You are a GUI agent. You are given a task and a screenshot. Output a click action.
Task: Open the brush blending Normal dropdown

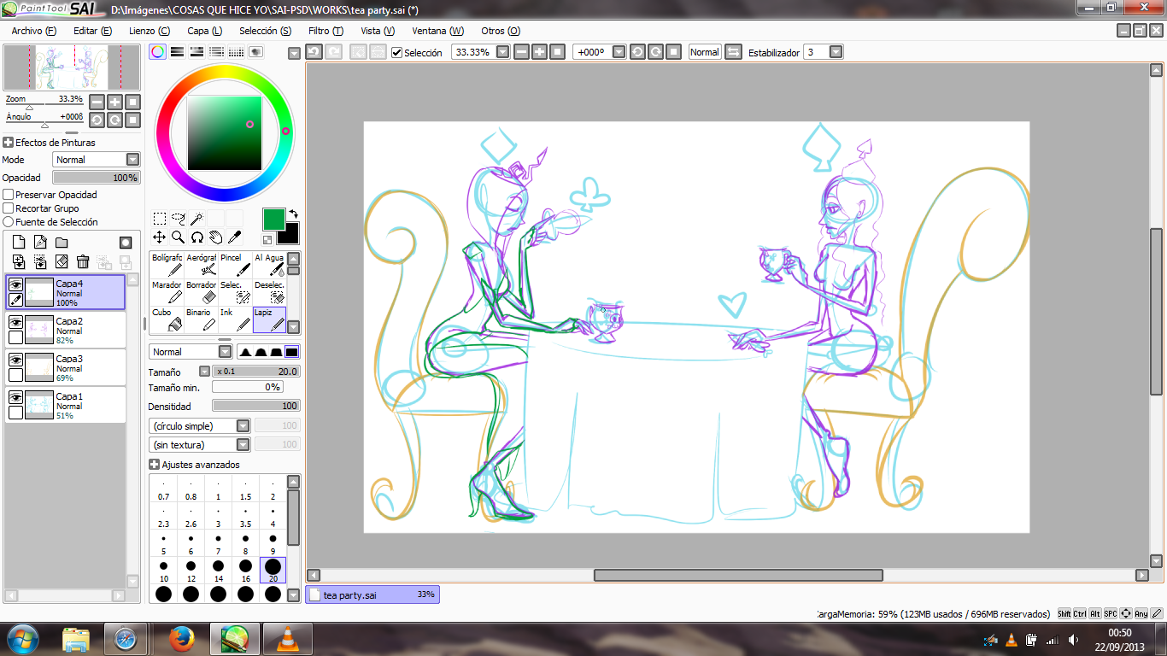pos(191,352)
